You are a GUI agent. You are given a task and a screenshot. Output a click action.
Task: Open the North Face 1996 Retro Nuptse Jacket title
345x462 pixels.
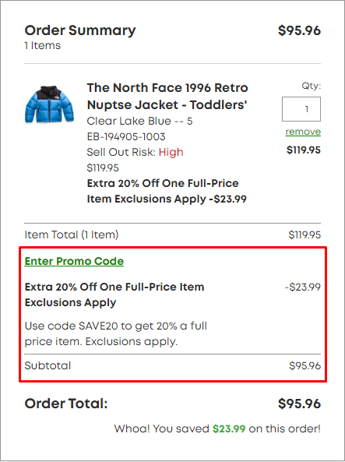point(167,97)
